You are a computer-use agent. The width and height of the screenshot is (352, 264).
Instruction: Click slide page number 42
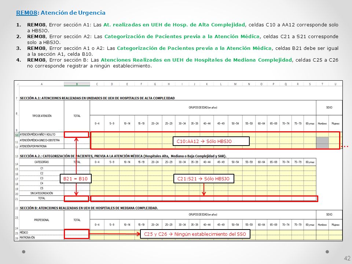click(x=347, y=258)
